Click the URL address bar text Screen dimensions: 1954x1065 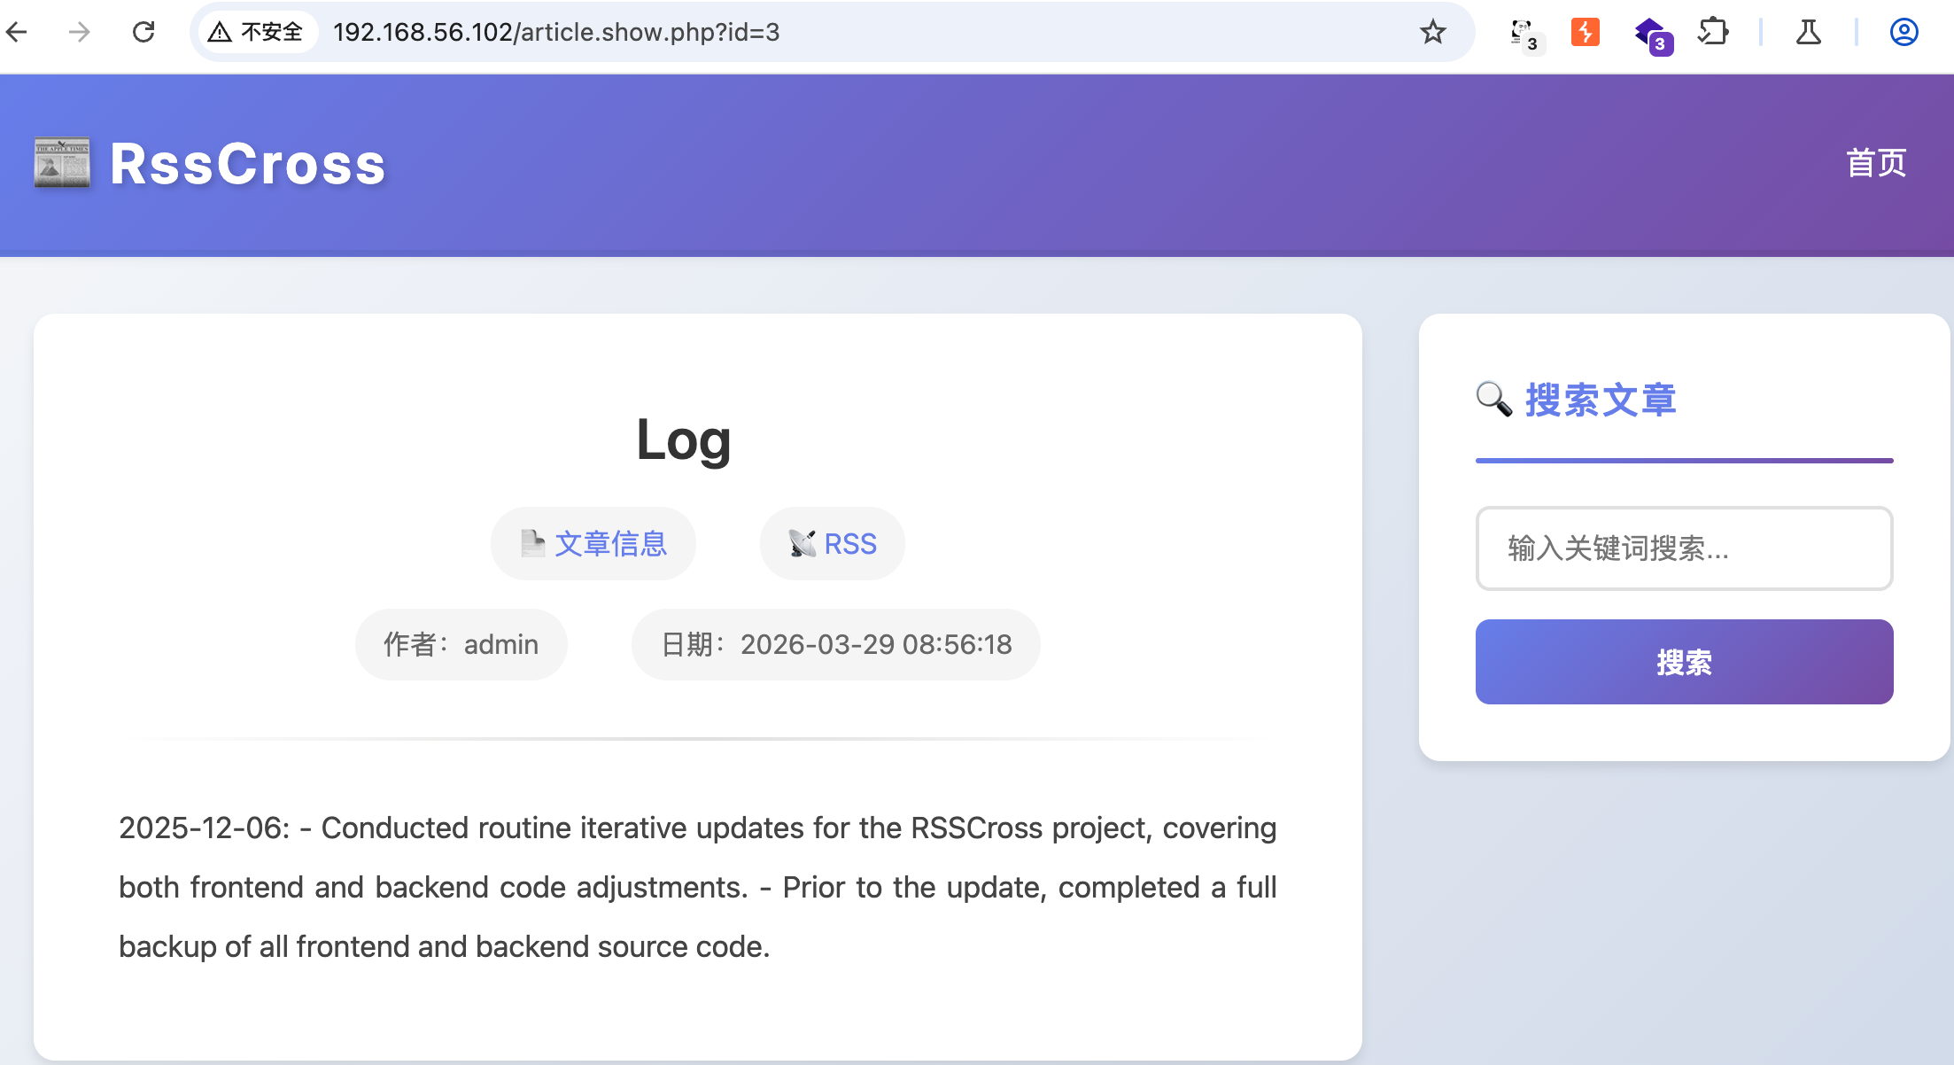tap(556, 33)
